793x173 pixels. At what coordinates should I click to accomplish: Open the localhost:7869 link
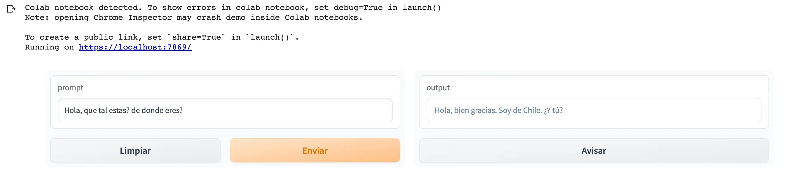135,47
